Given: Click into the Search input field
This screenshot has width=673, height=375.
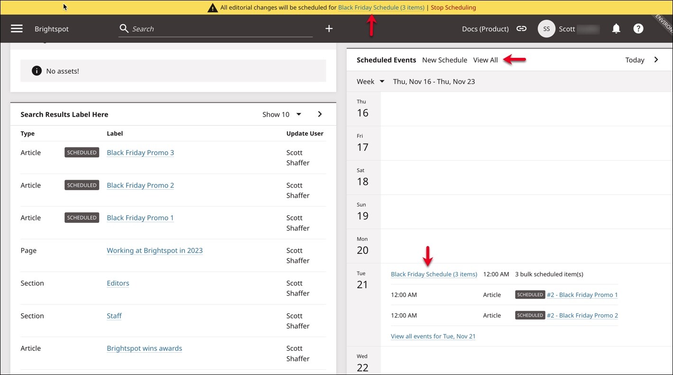Looking at the screenshot, I should (x=221, y=29).
